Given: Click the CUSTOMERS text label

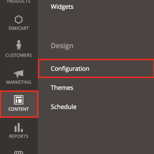Looking at the screenshot, I should click(19, 55).
